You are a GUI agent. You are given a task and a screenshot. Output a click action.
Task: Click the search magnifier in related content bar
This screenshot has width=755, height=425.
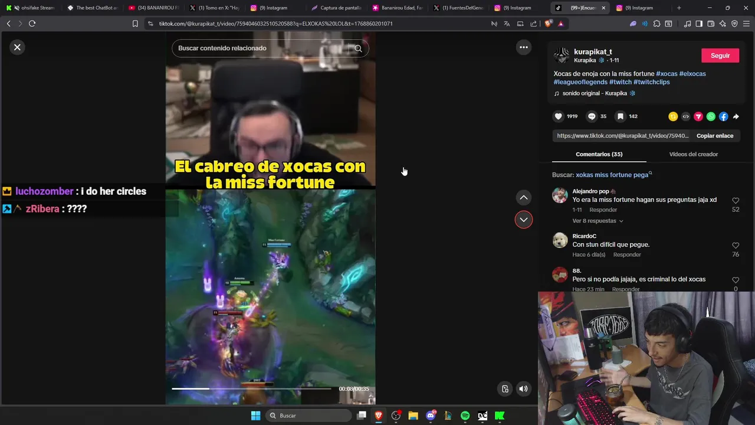[358, 48]
